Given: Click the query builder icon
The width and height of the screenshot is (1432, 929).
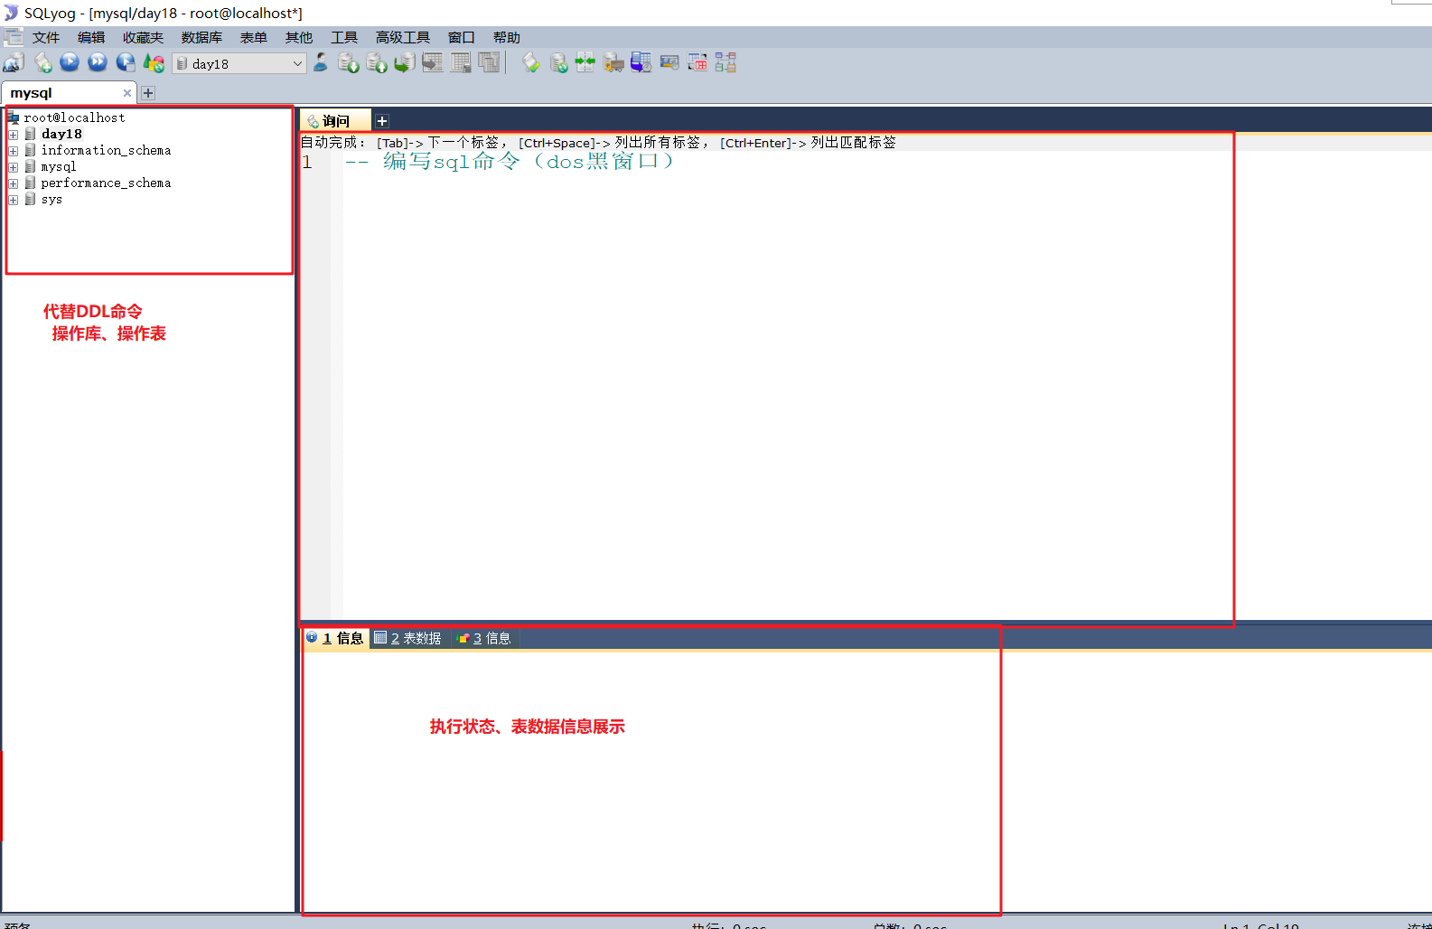Looking at the screenshot, I should [697, 62].
